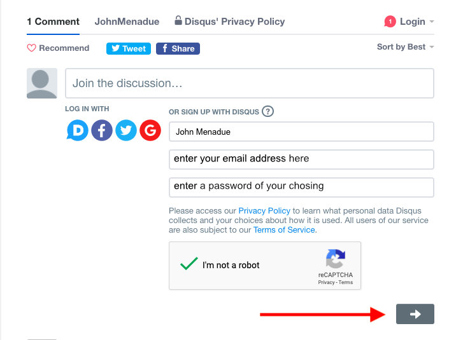Click the heart Recommend icon
The width and height of the screenshot is (456, 340).
point(32,48)
